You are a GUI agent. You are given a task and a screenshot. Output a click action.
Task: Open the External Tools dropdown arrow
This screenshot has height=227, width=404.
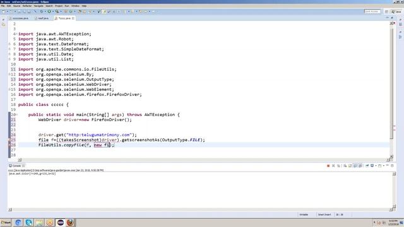(61, 11)
